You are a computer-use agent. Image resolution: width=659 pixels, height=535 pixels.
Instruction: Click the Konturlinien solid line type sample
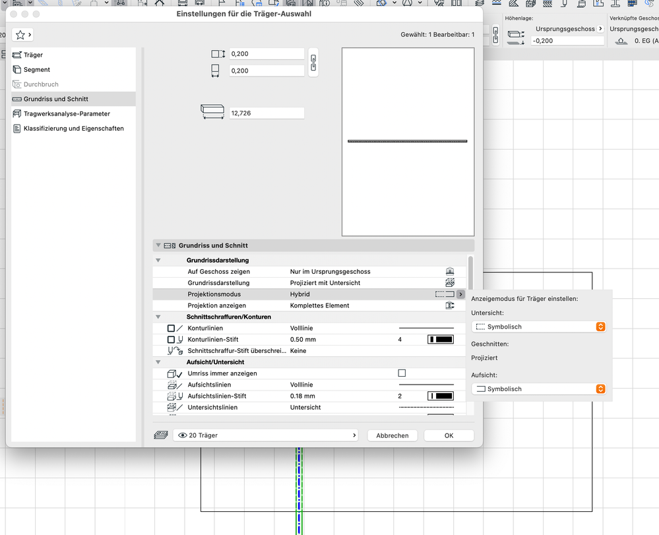[426, 329]
